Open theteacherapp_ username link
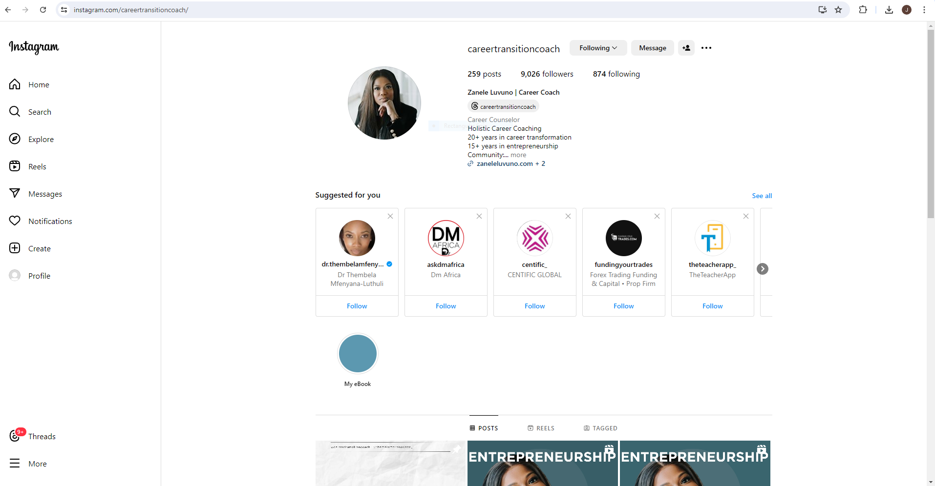935x486 pixels. [713, 264]
